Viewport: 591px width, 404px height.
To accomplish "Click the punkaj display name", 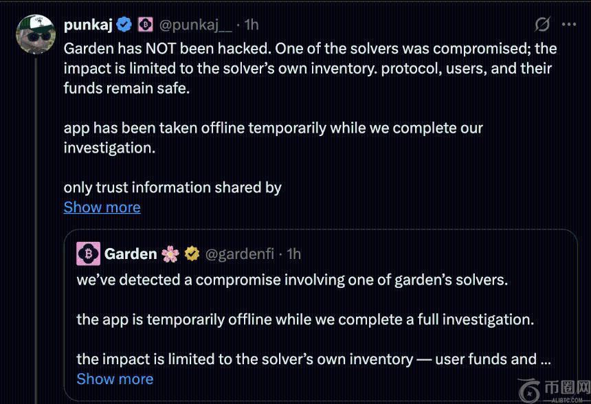I will (89, 25).
